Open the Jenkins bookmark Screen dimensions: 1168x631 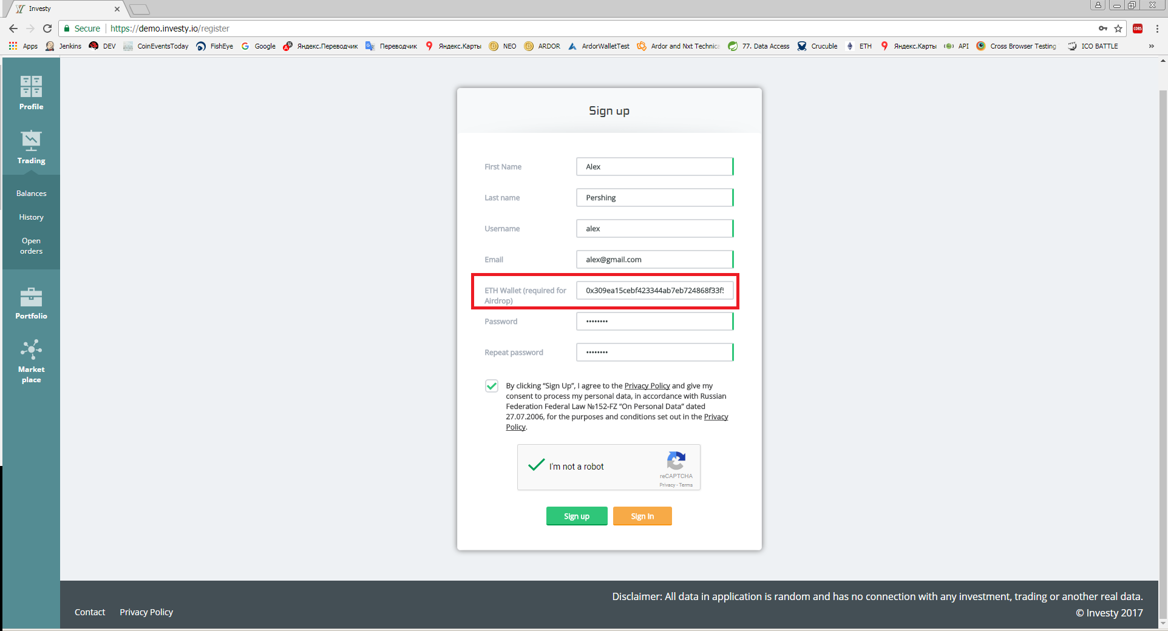pos(63,46)
